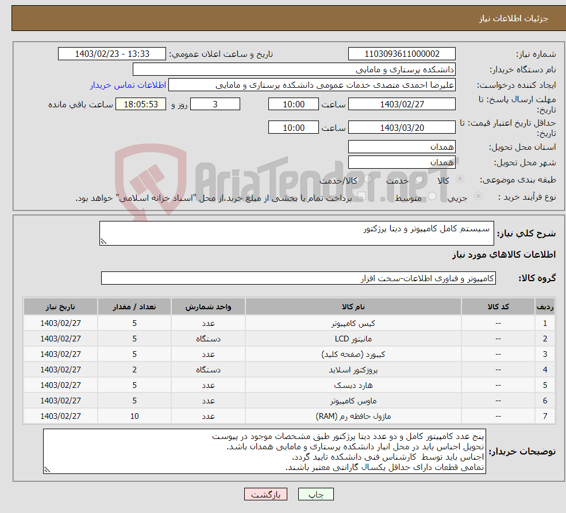Click the چاپ (print) button
Viewport: 566px width, 513px height.
pyautogui.click(x=315, y=494)
